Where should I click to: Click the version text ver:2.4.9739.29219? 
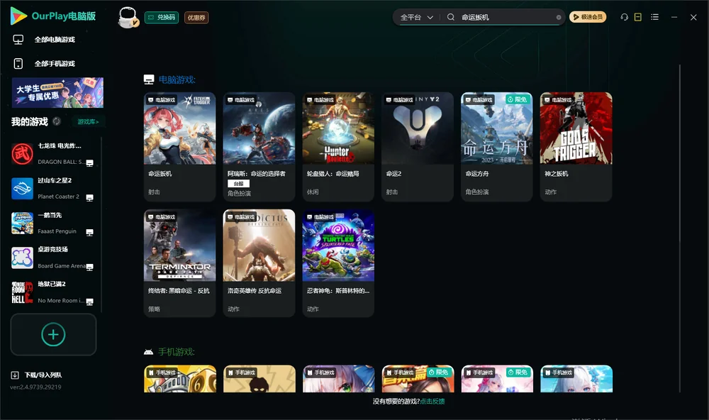pos(35,387)
